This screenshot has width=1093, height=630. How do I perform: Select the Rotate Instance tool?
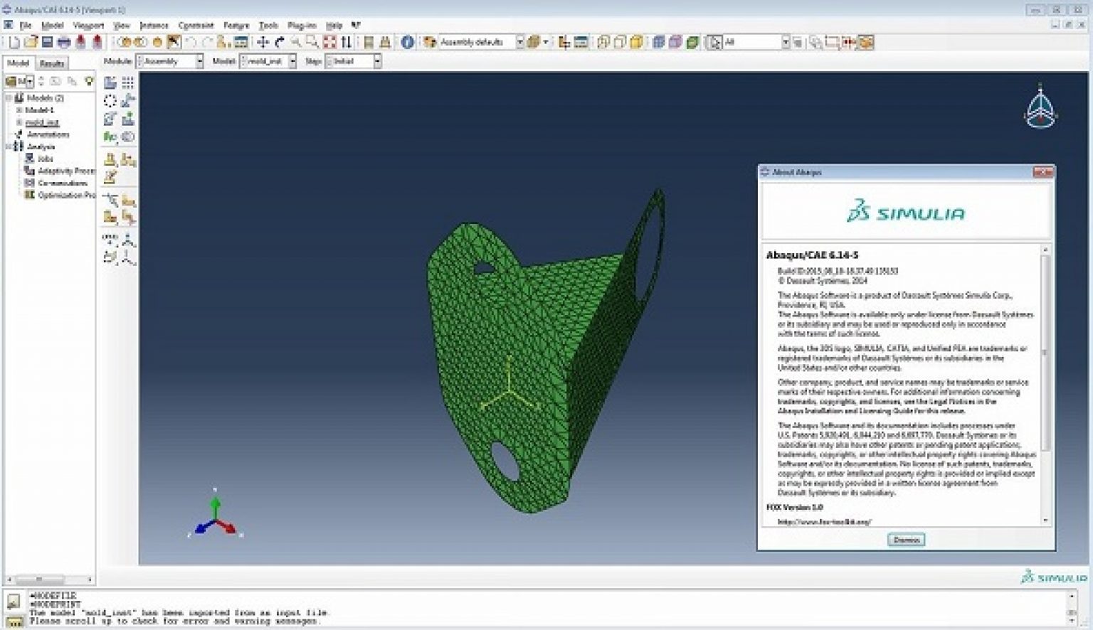pyautogui.click(x=109, y=119)
